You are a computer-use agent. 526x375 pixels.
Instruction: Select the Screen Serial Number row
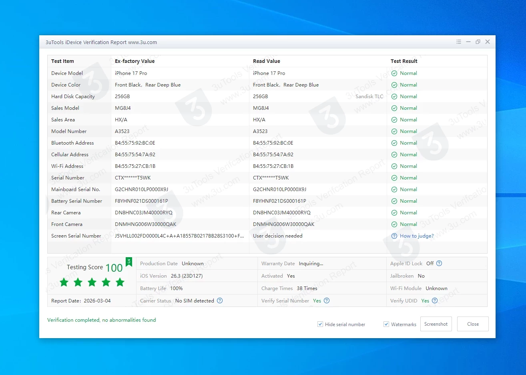(76, 236)
